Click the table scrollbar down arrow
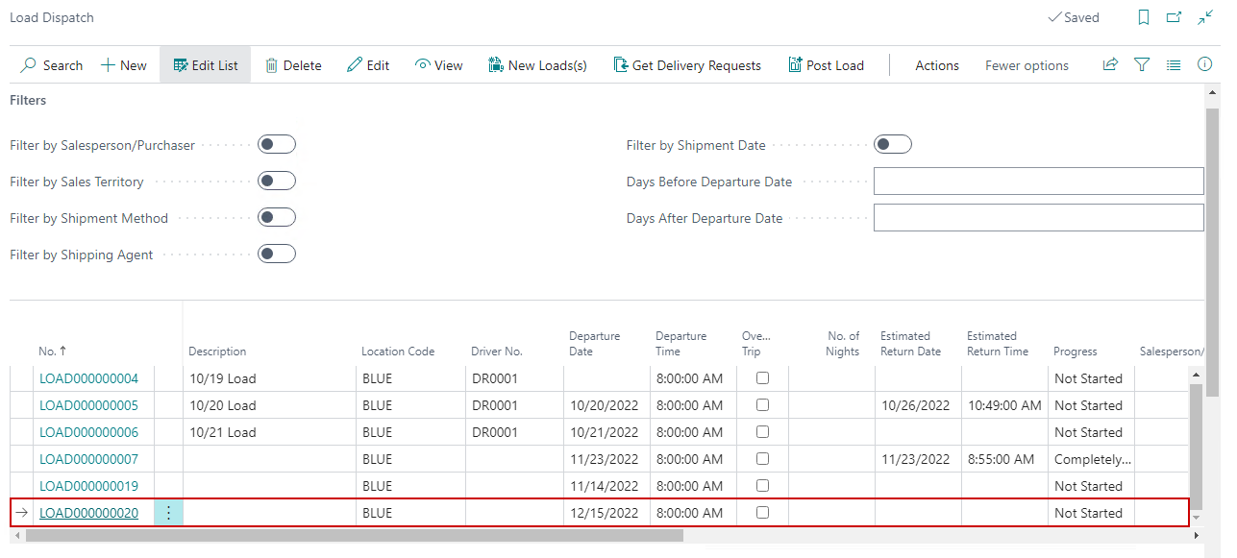The height and width of the screenshot is (558, 1237). pos(1197,518)
